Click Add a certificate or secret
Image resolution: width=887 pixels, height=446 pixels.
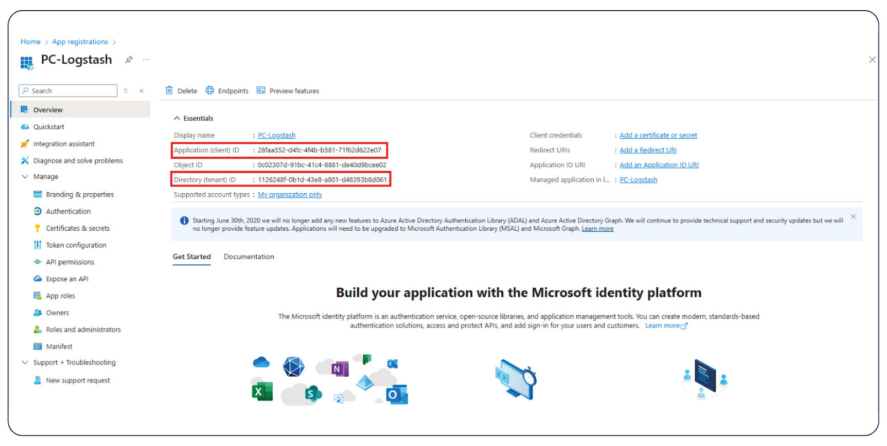(658, 135)
